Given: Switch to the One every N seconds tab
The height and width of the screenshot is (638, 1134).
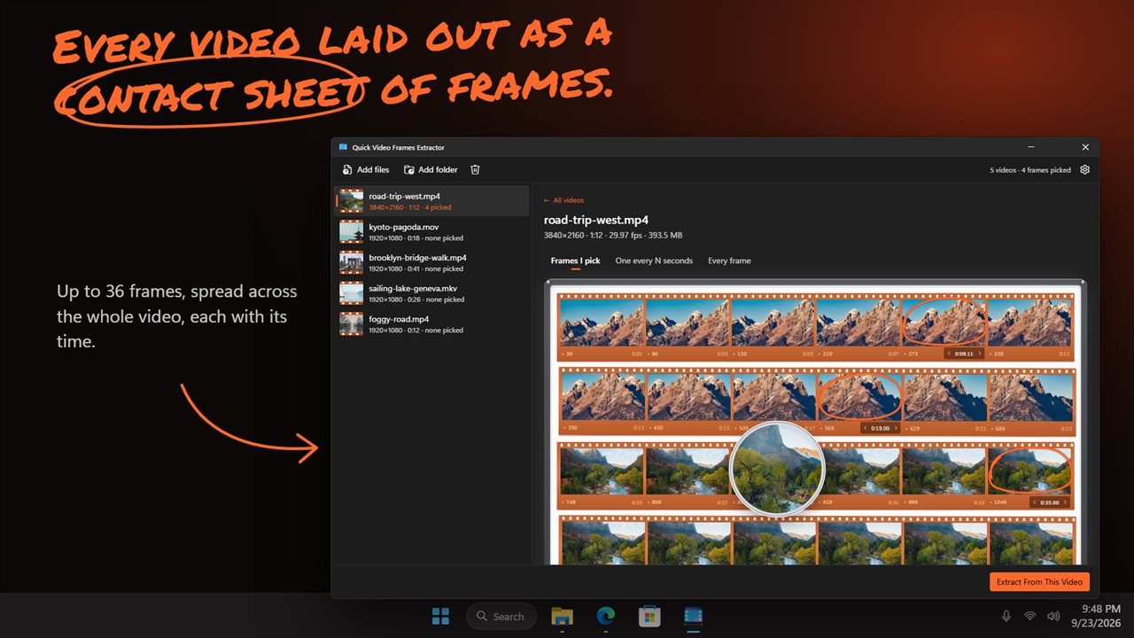Looking at the screenshot, I should click(x=654, y=261).
